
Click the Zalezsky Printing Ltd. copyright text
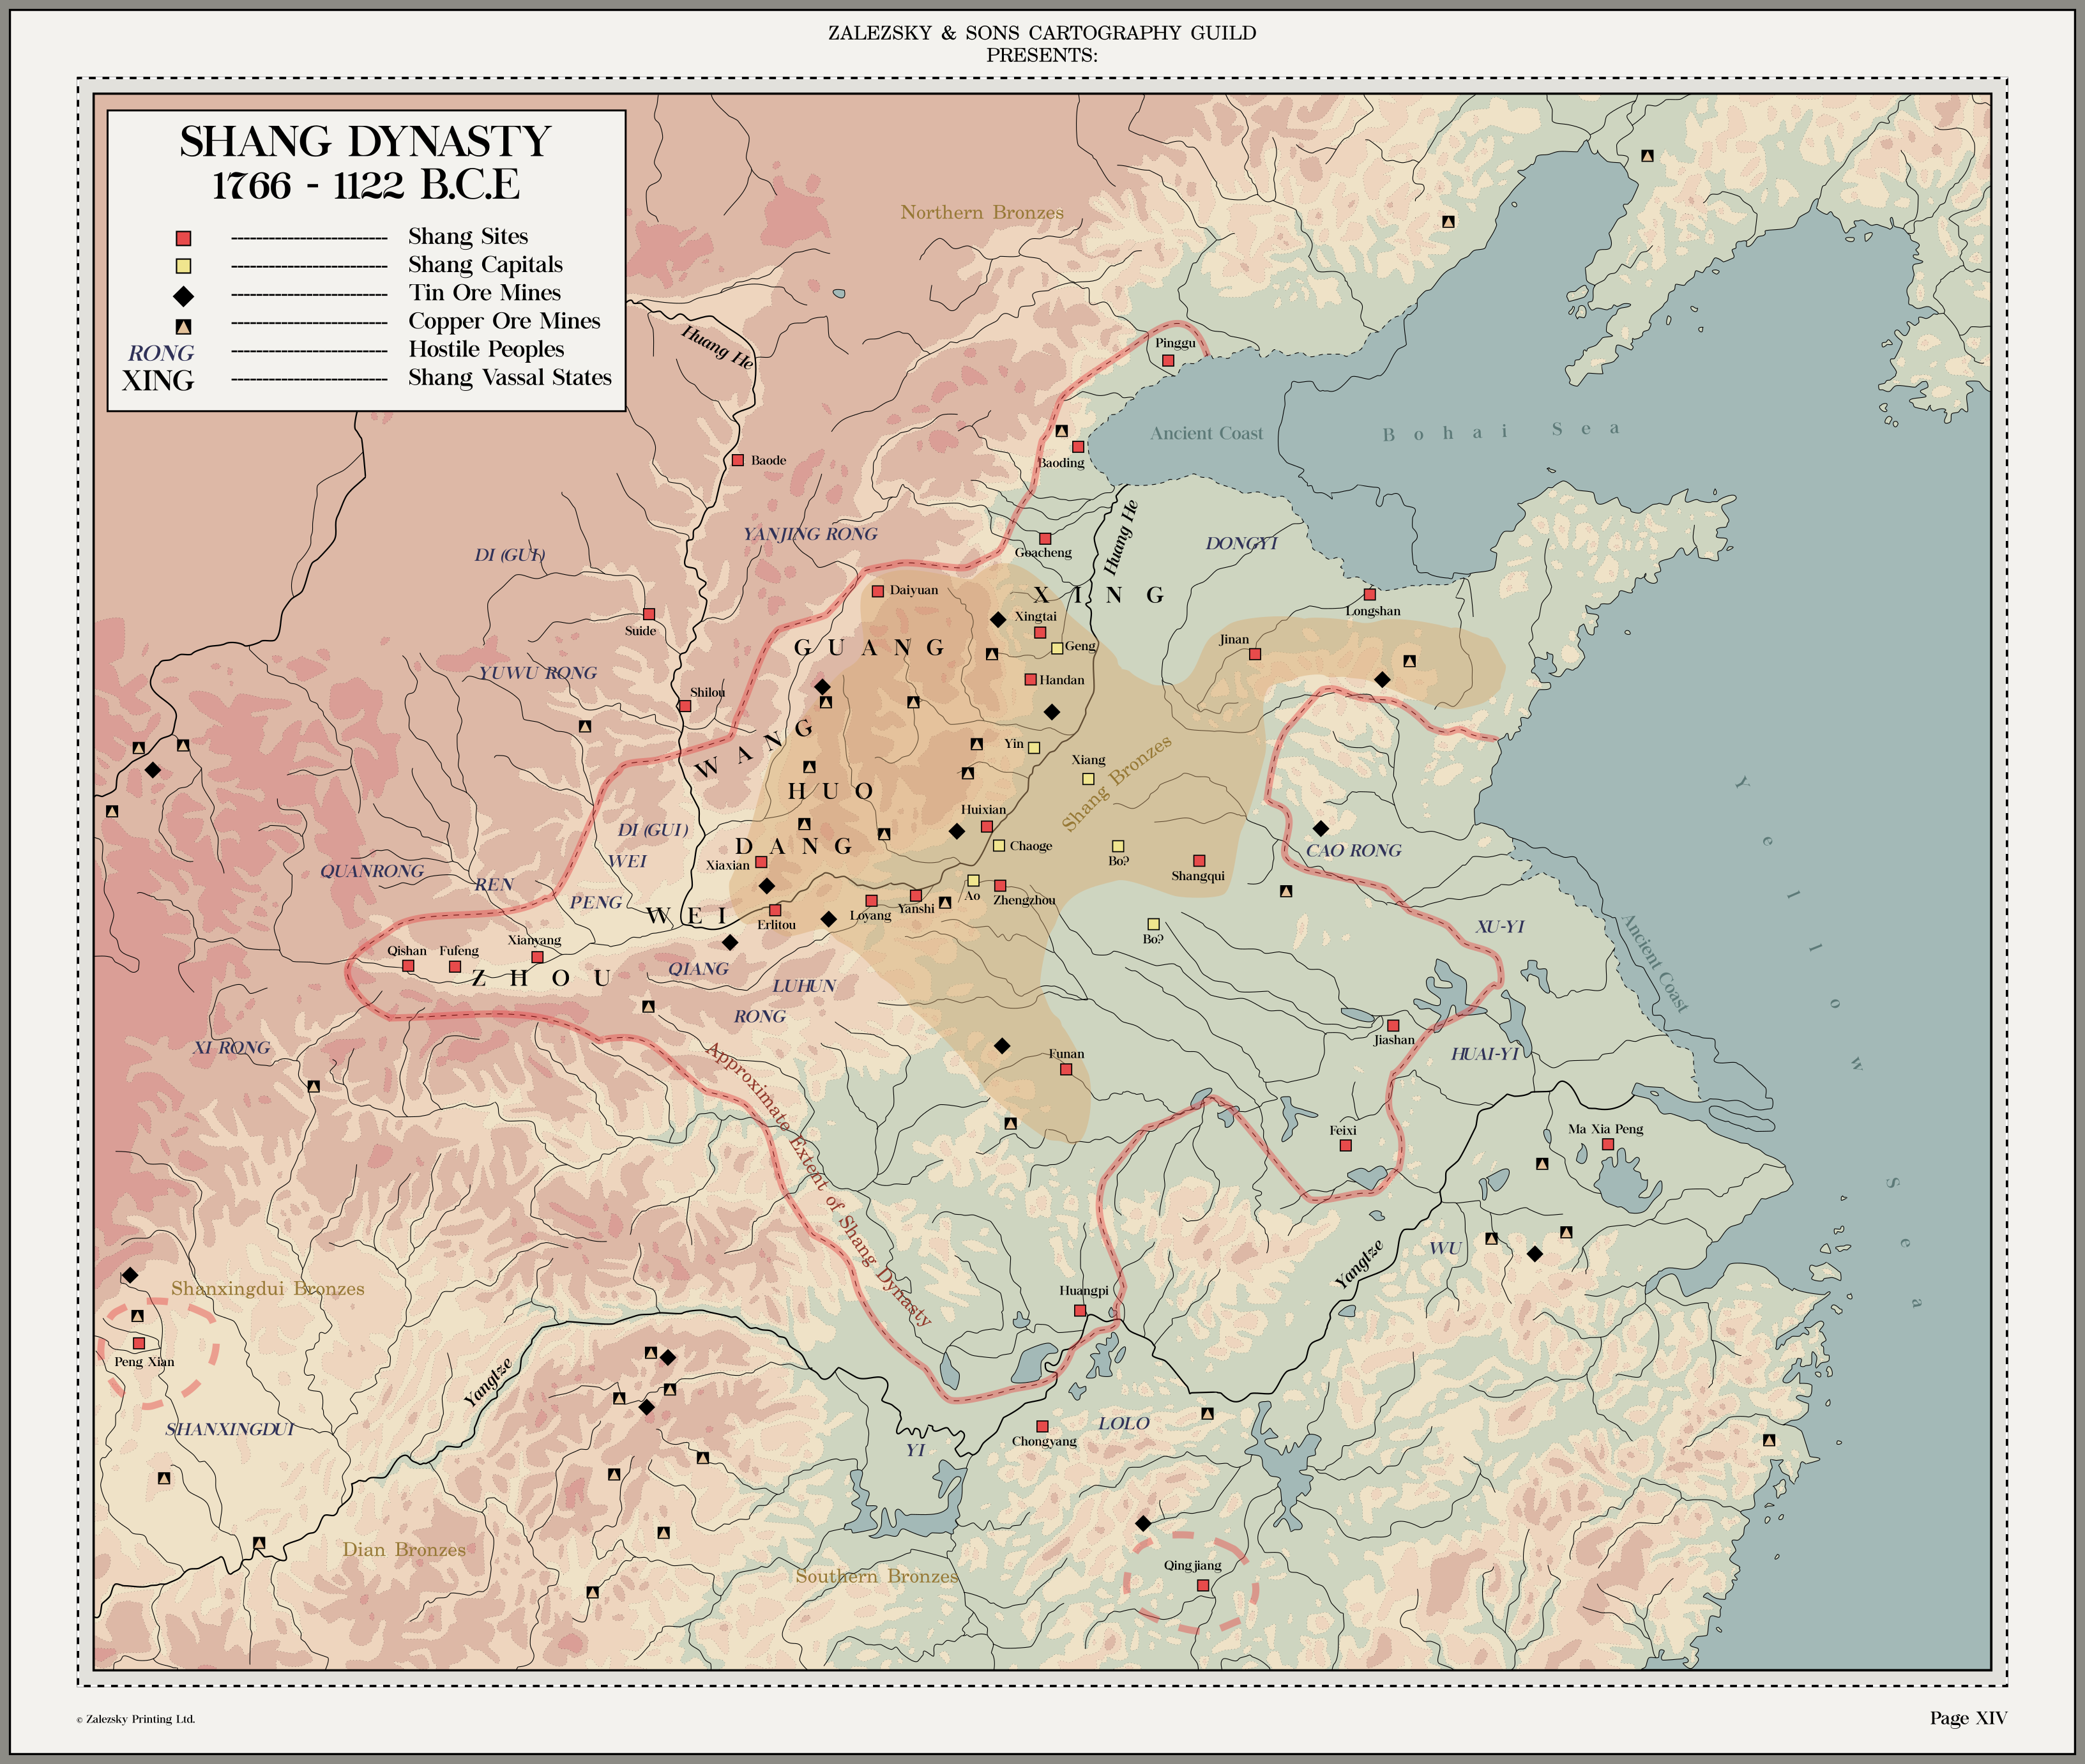137,1719
